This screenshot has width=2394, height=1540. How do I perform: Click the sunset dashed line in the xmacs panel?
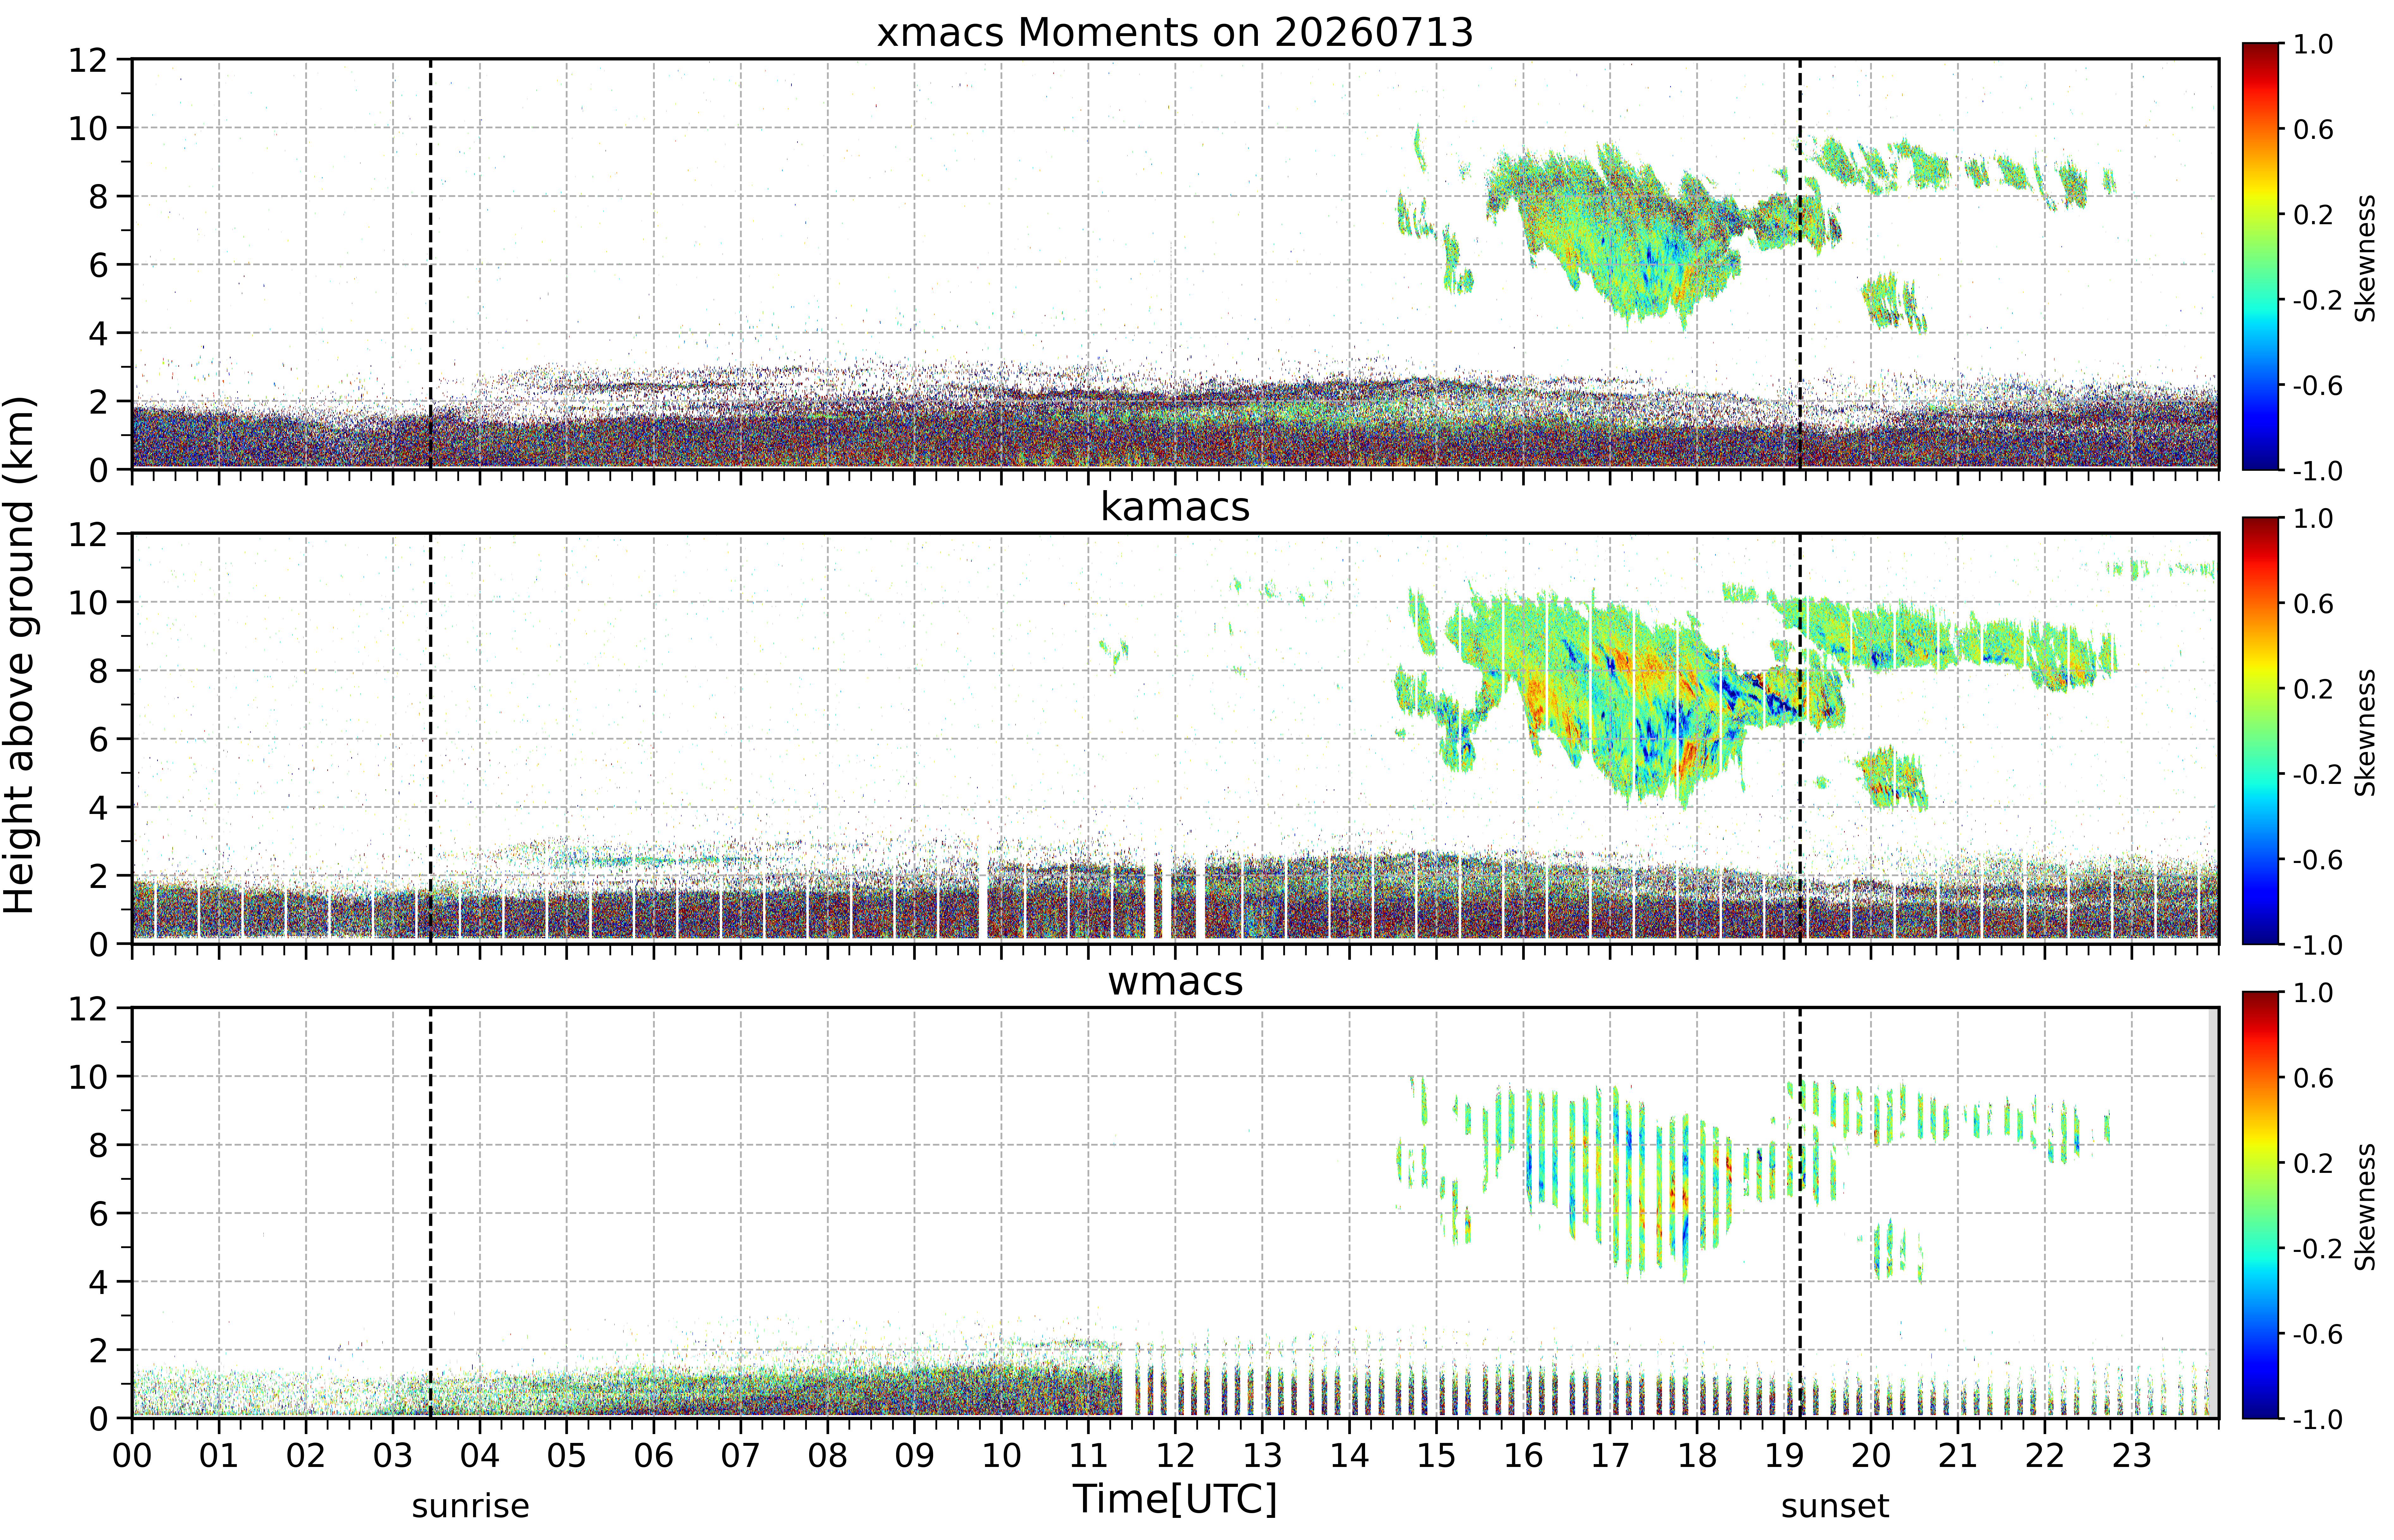pyautogui.click(x=1800, y=264)
